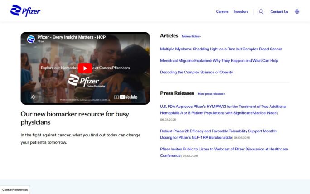Screen dimensions: 310x194
Task: Open the Investors menu link
Action: (x=241, y=11)
